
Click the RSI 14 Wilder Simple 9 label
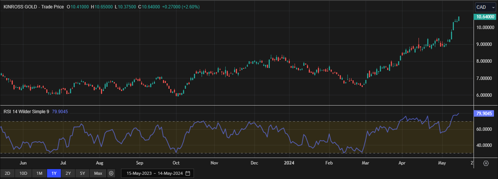[x=26, y=111]
